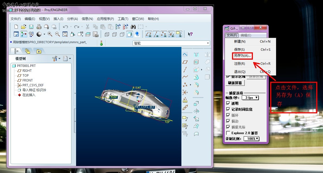Expand the Extrude tool flyout arrow
The image size is (323, 173).
pos(201,70)
